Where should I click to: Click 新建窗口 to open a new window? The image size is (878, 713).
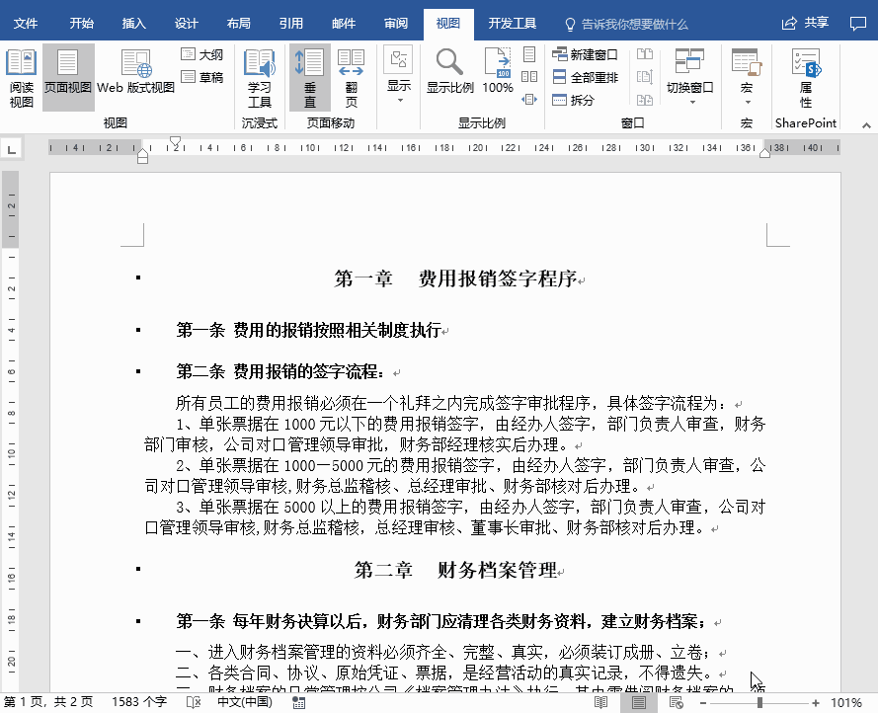[x=585, y=54]
